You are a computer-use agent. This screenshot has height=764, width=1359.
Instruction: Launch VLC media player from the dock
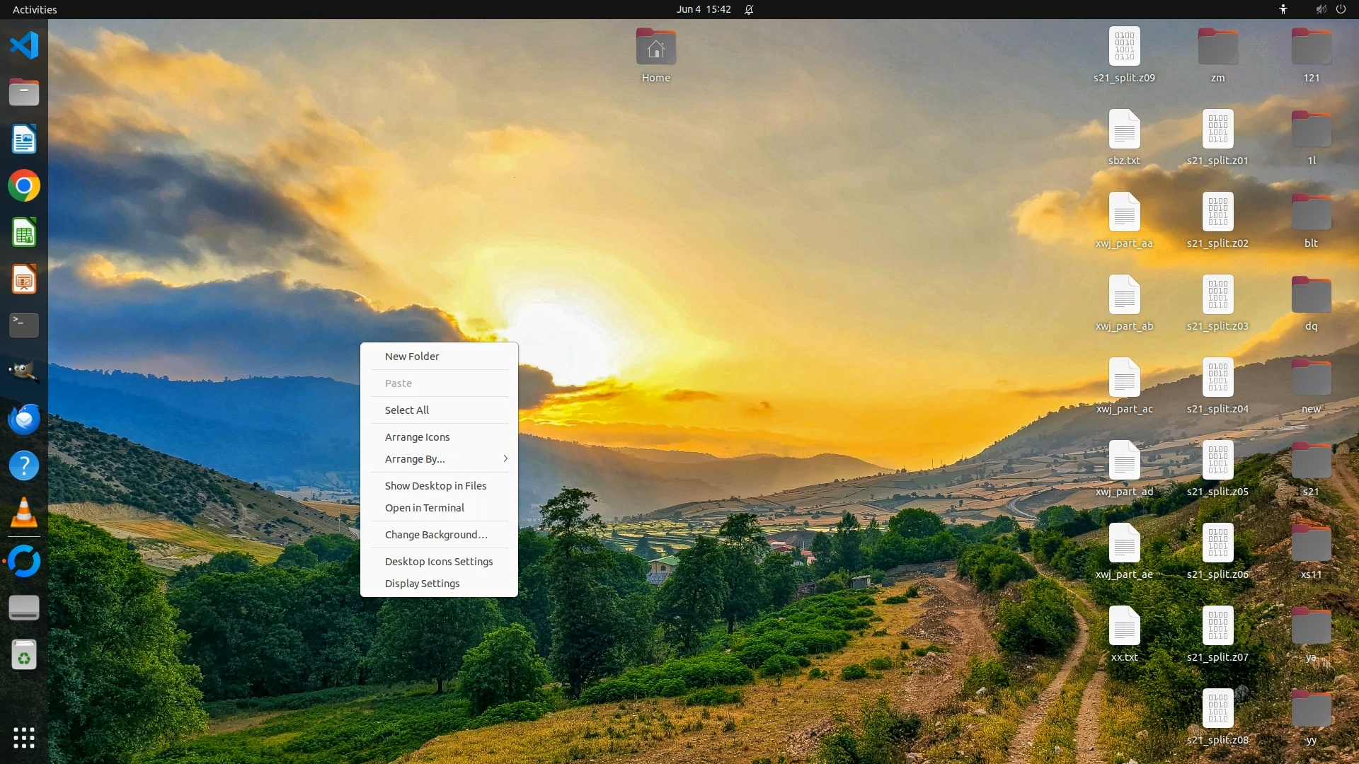24,513
